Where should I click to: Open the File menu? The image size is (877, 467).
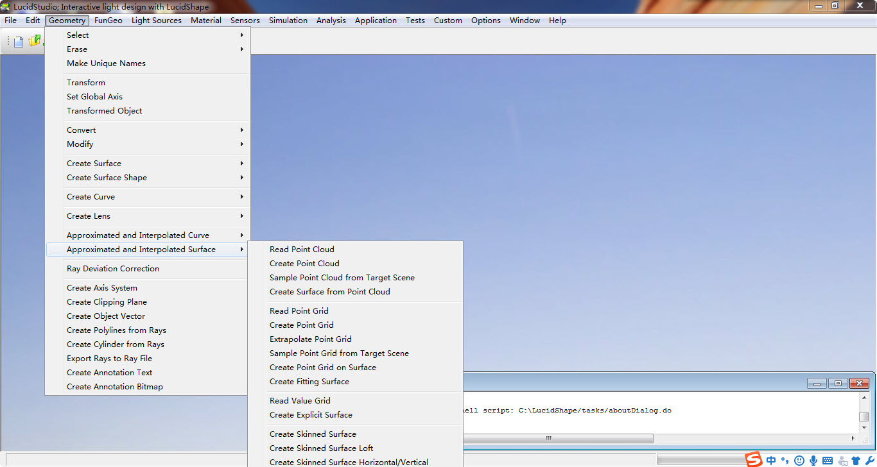(x=10, y=21)
